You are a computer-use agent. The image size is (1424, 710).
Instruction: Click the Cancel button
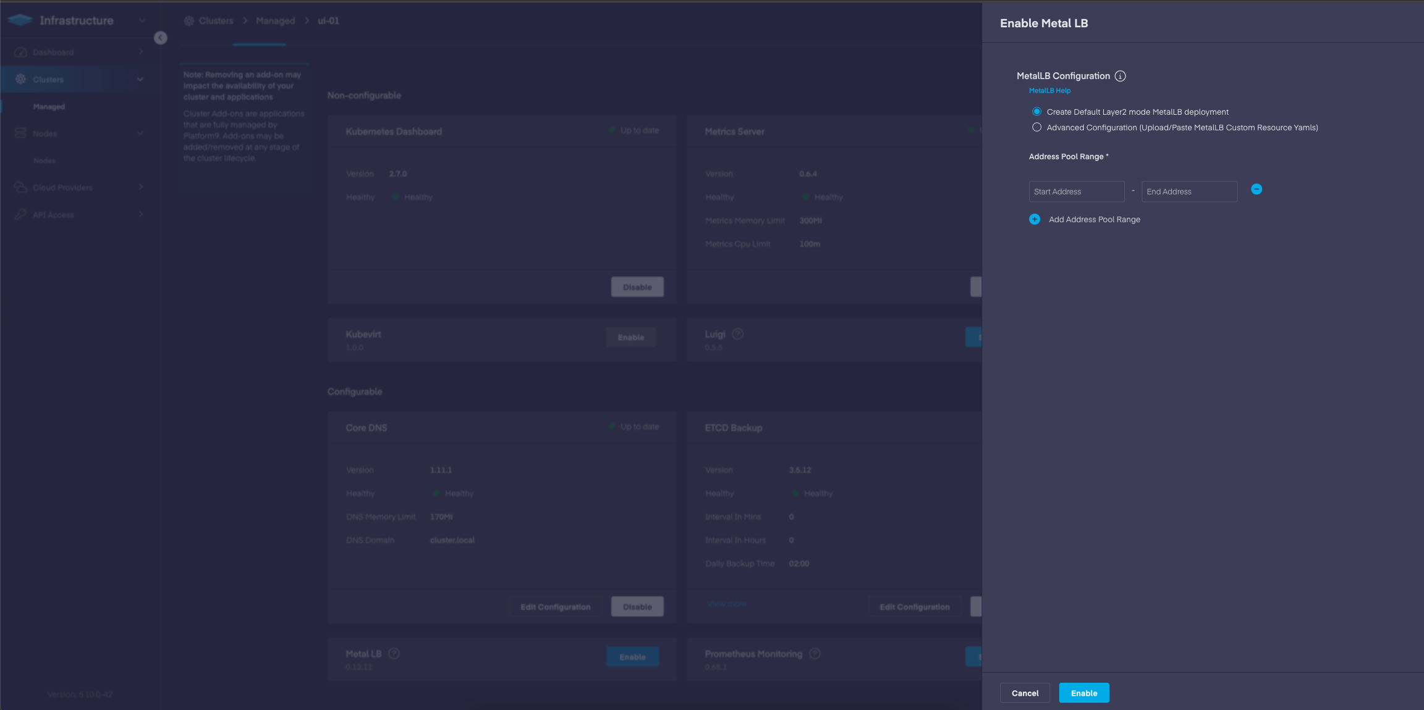1025,693
